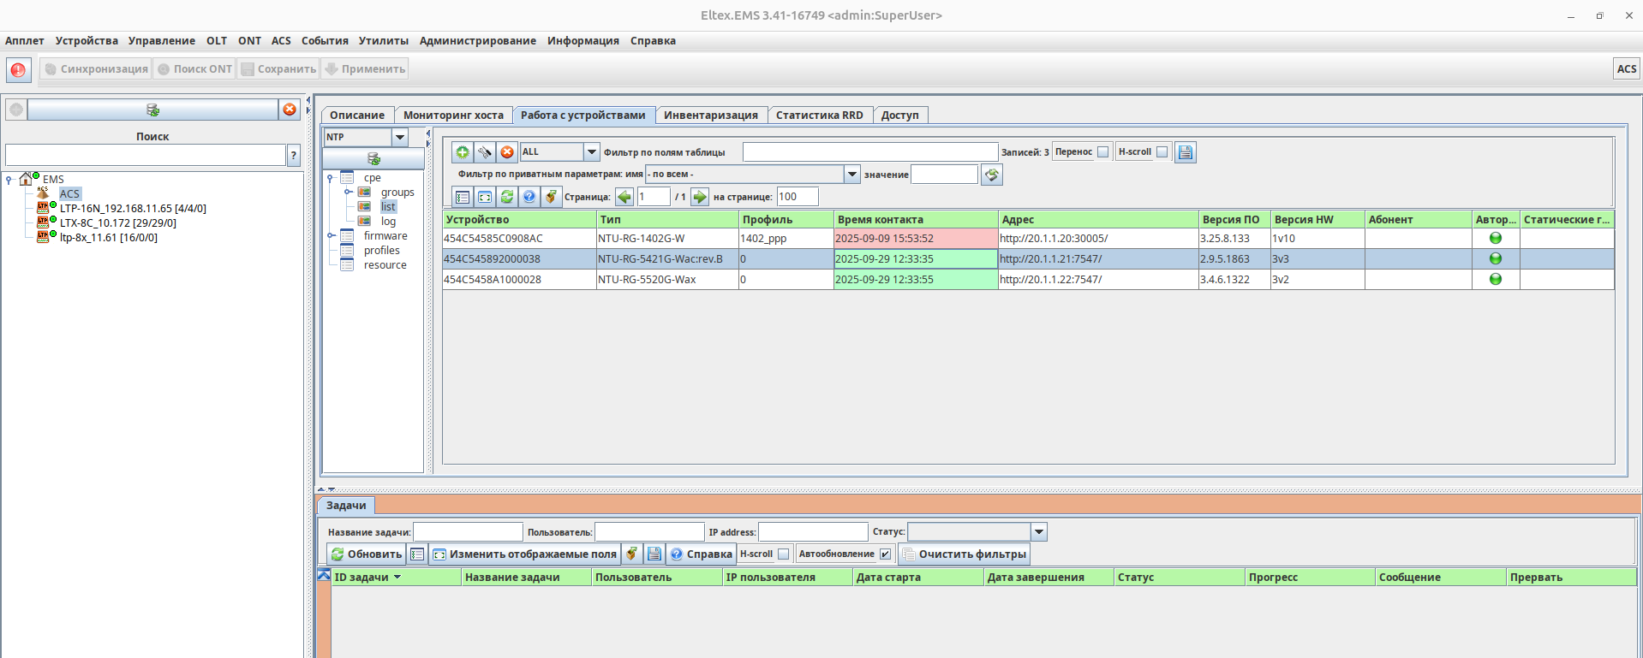Click the column fields icon in CPE toolbar
This screenshot has width=1643, height=658.
coord(485,197)
